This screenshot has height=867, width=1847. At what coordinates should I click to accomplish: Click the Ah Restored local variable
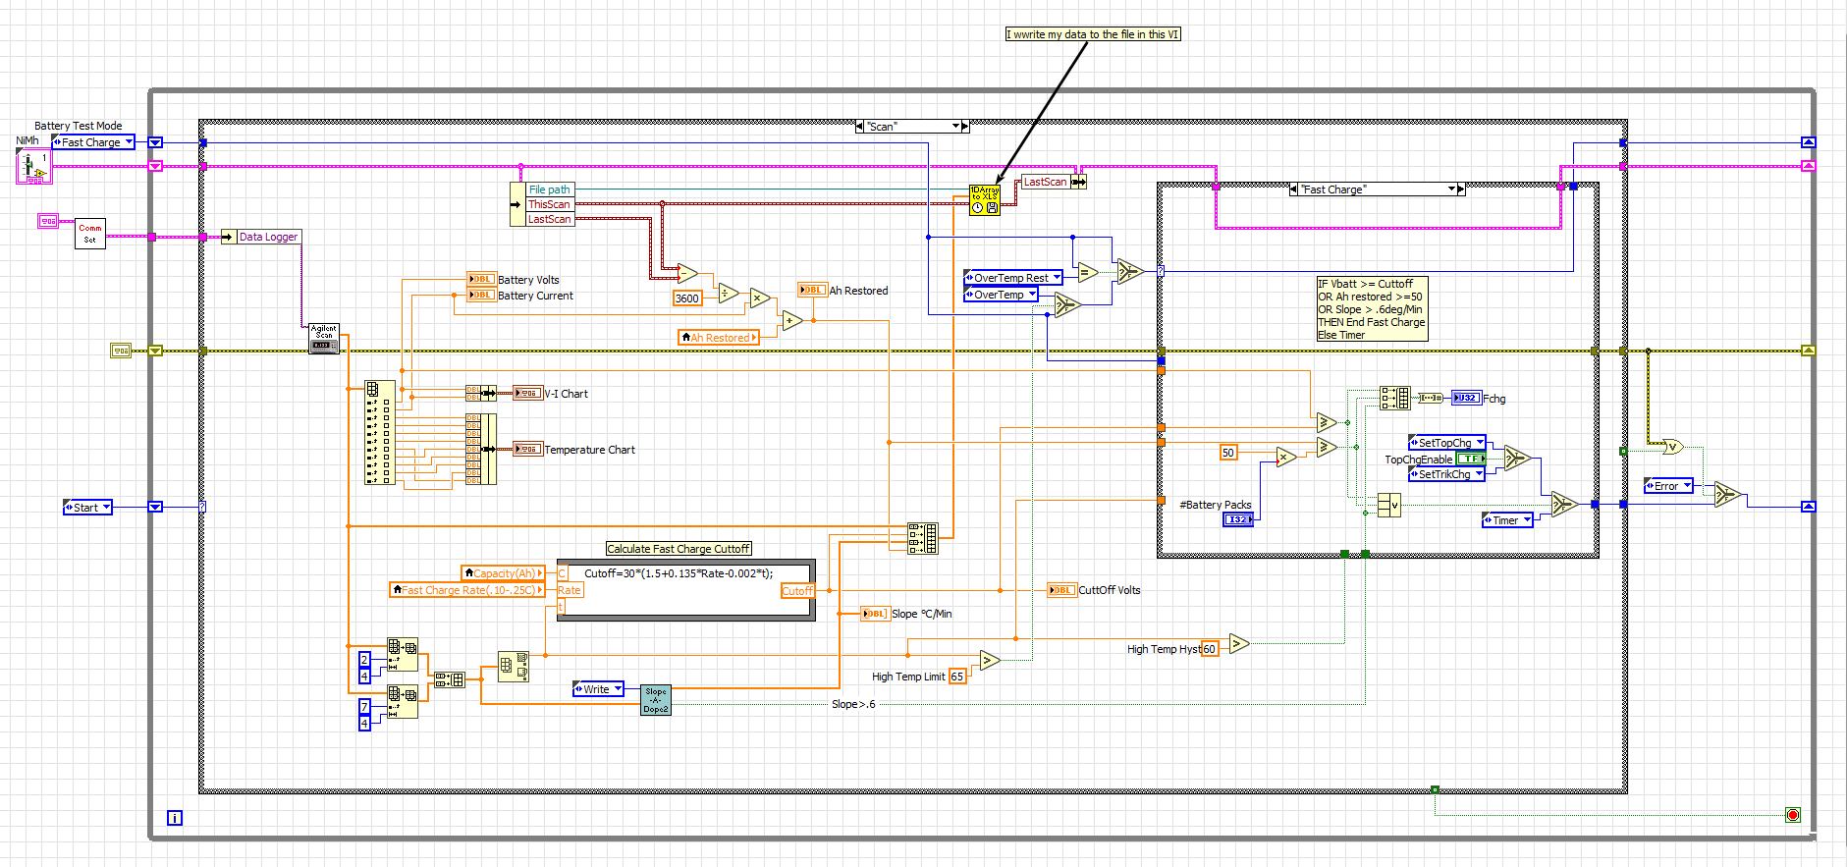tap(719, 338)
